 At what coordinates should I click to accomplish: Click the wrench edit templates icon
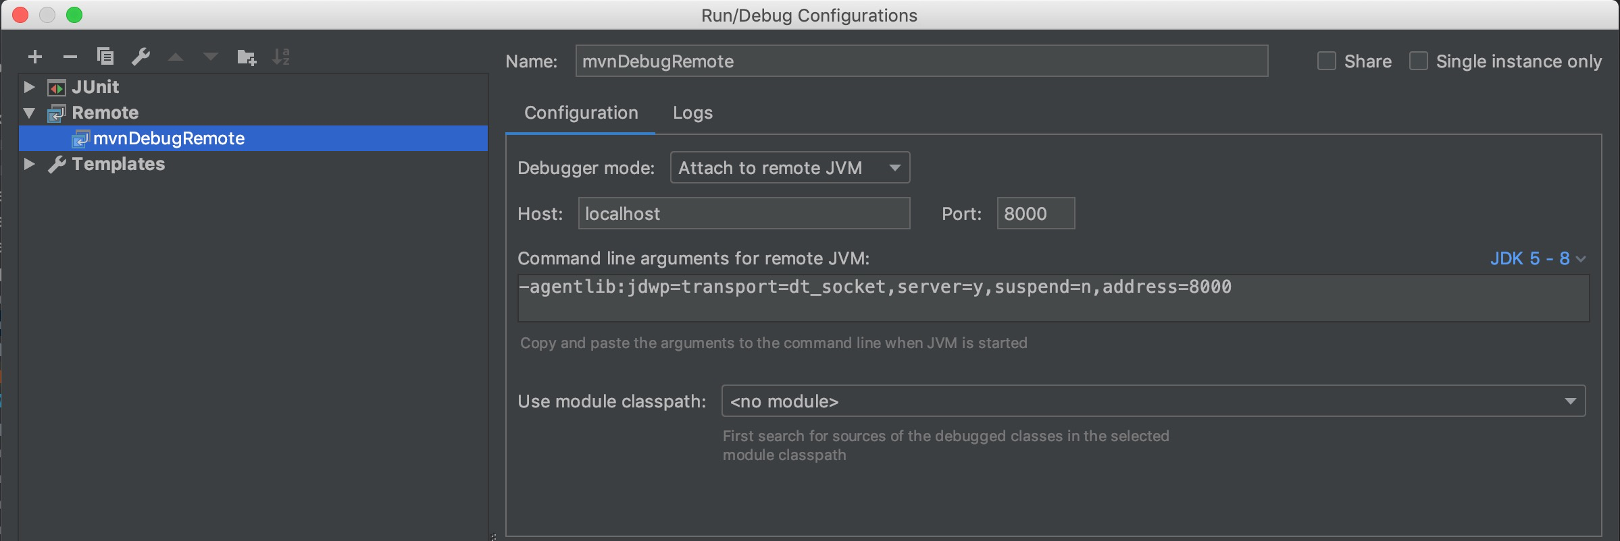(x=141, y=57)
